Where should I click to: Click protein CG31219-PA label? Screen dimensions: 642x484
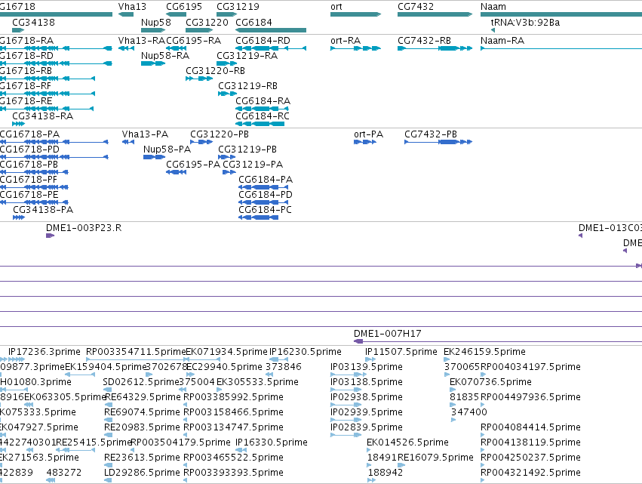click(x=253, y=165)
